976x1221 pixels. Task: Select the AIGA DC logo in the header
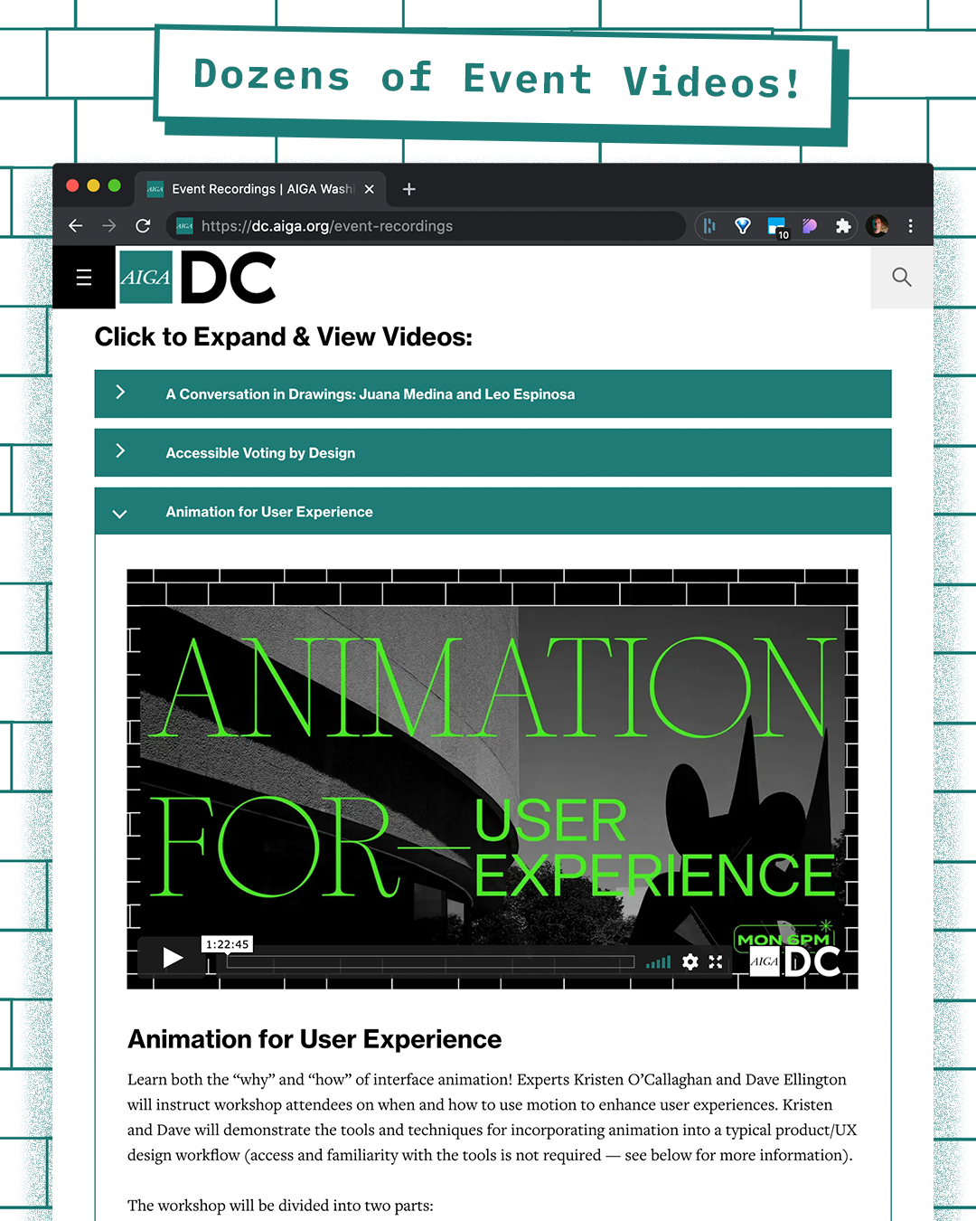(197, 278)
